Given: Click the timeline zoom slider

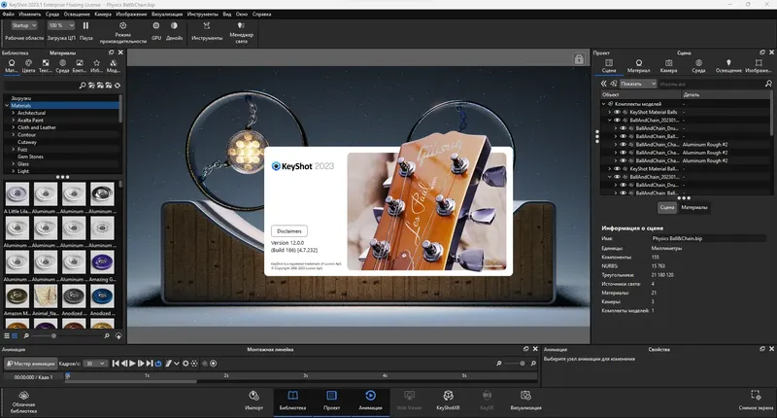Looking at the screenshot, I should coord(522,363).
